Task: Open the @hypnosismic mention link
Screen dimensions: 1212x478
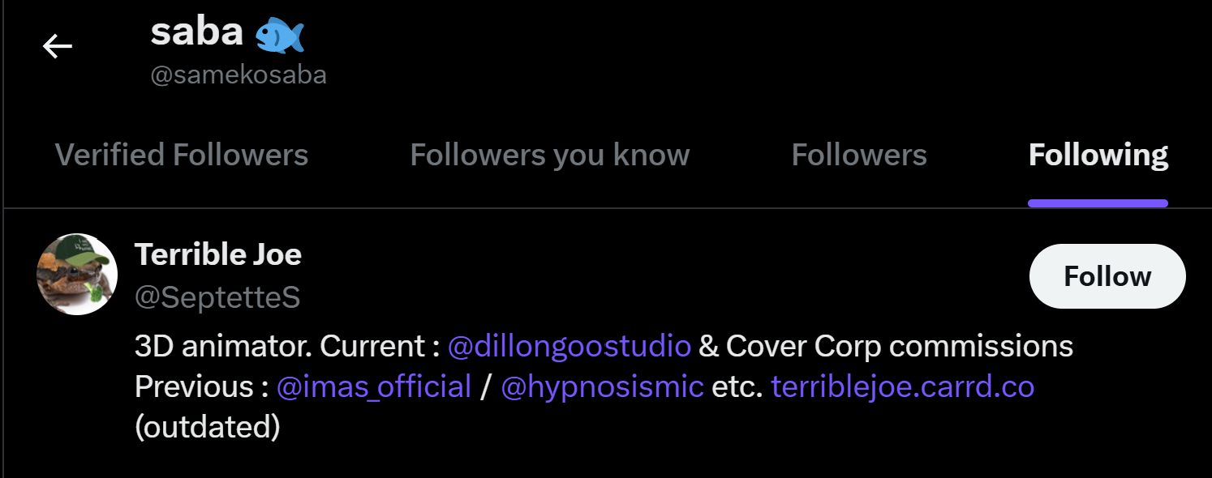Action: pyautogui.click(x=602, y=386)
